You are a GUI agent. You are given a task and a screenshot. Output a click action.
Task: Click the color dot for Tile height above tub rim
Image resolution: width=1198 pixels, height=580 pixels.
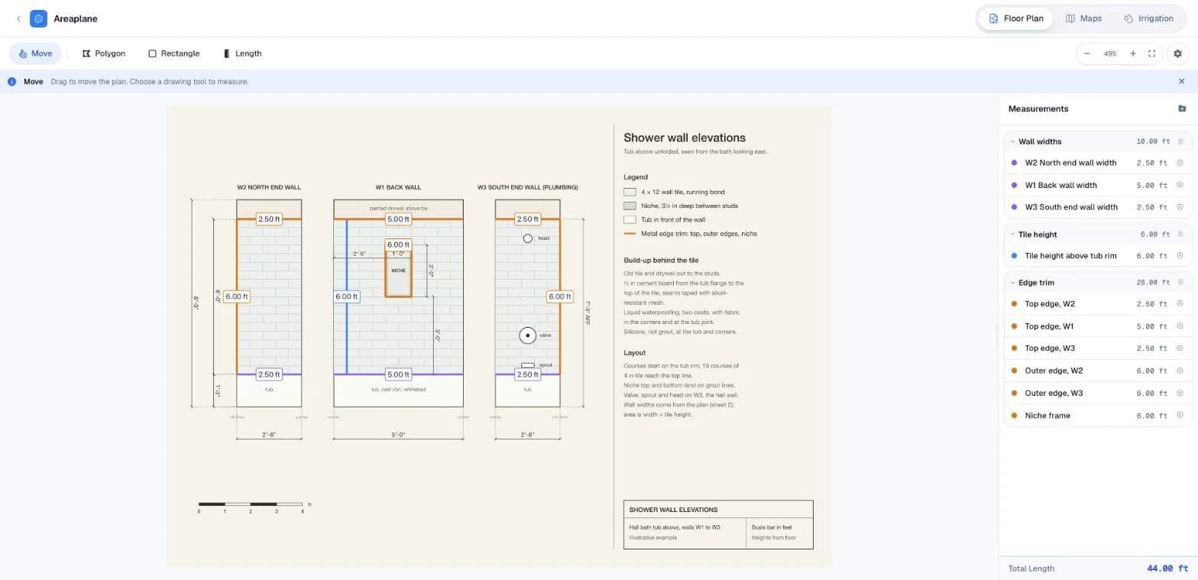coord(1014,256)
